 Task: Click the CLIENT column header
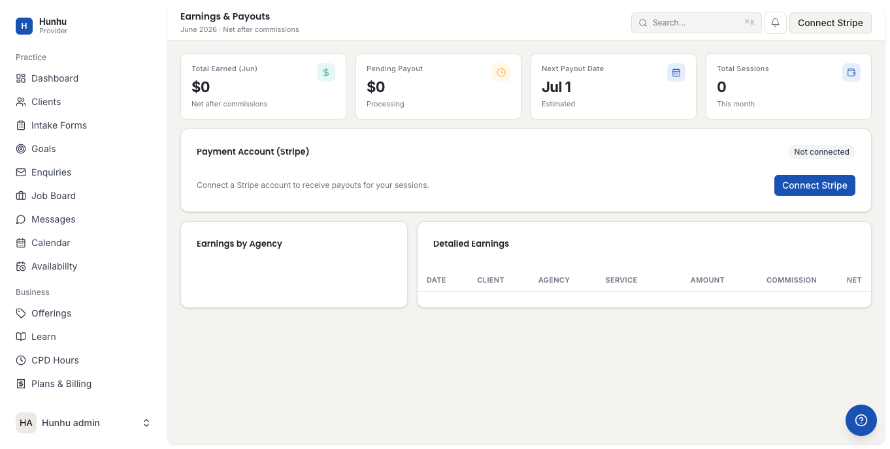[x=491, y=280]
